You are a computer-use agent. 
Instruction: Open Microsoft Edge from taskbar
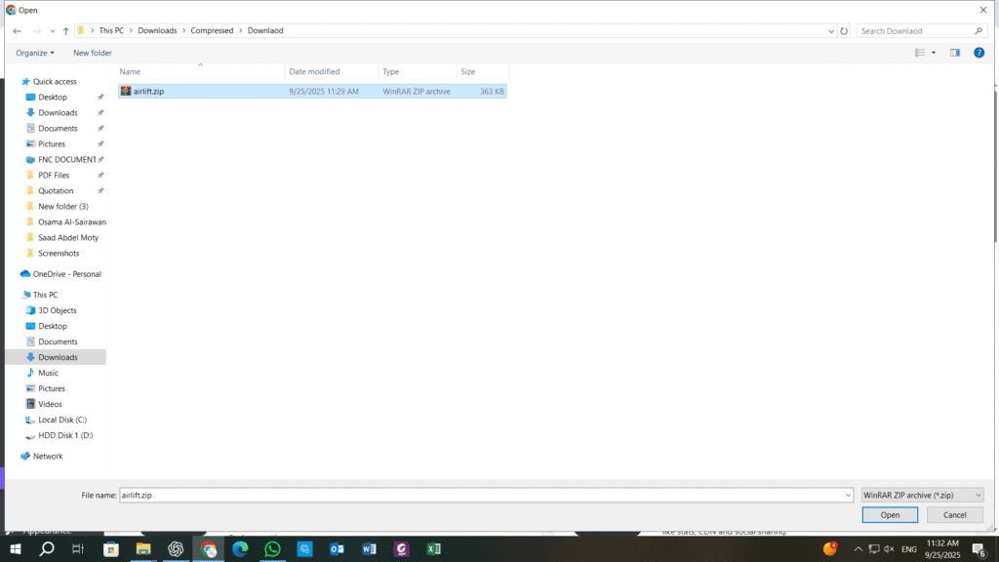coord(240,548)
